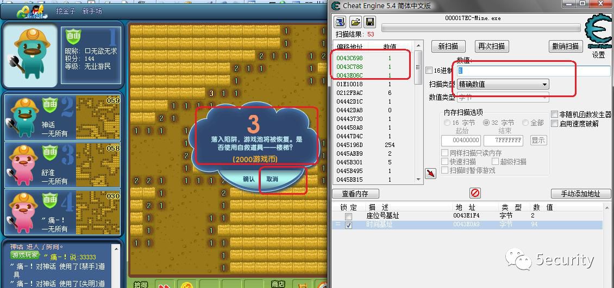Enable 启用速度破解 speedhack checkbox

pos(554,124)
